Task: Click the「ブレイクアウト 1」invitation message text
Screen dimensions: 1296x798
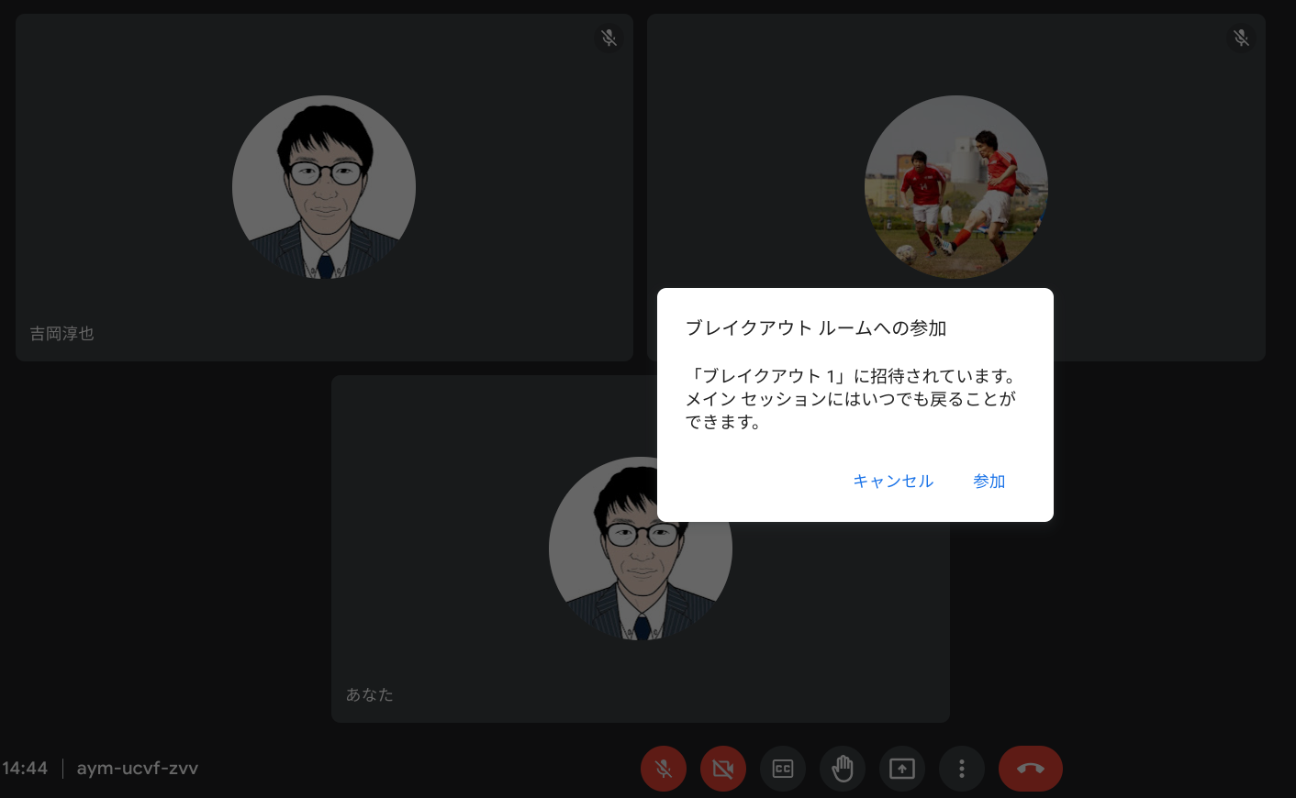Action: click(x=852, y=399)
